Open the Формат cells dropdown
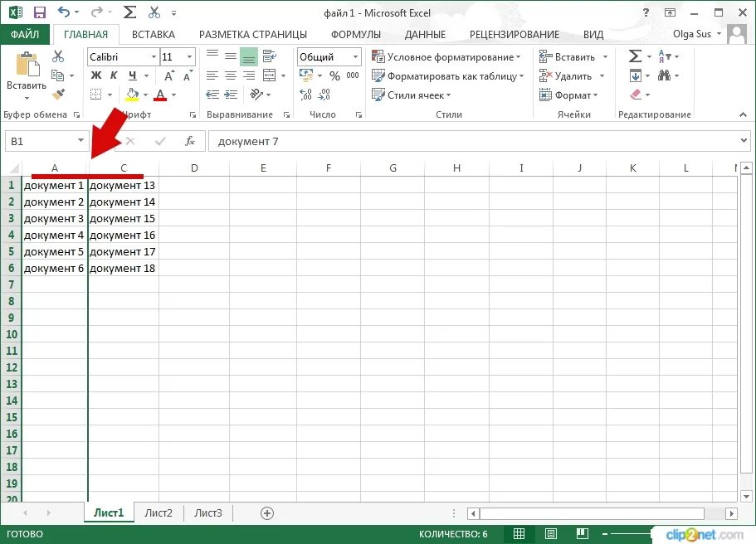 point(568,95)
